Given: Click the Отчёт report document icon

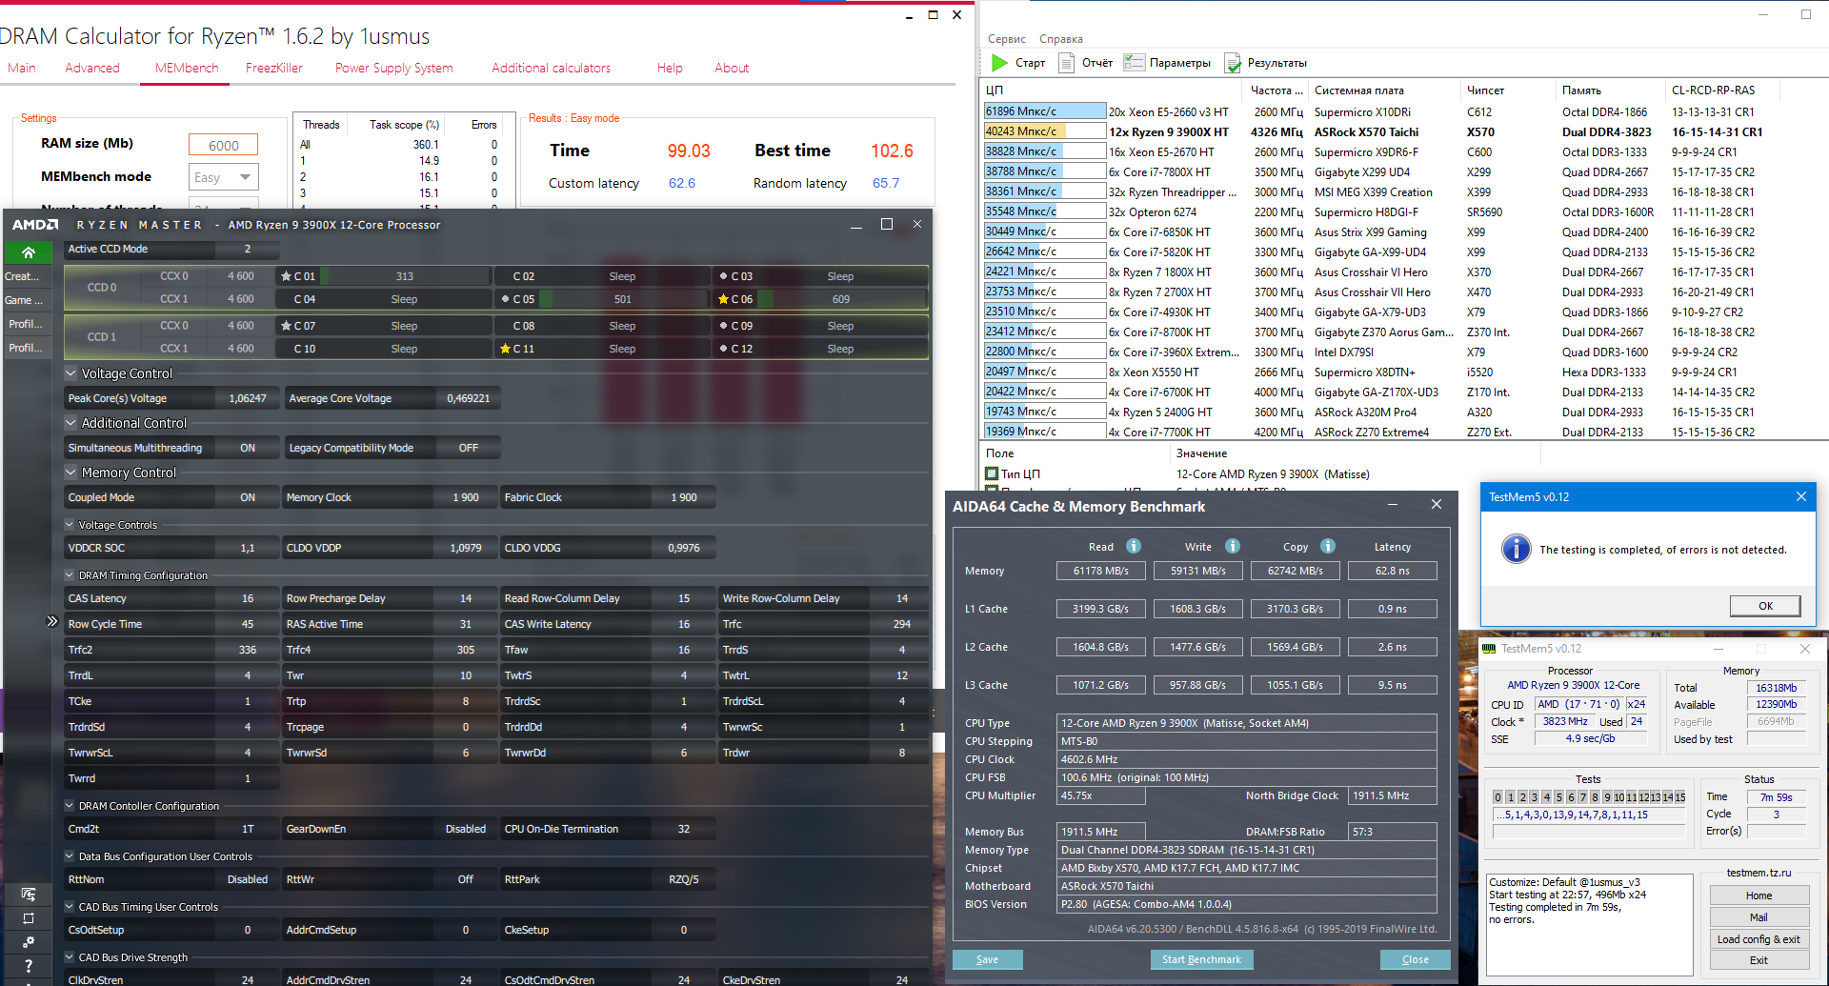Looking at the screenshot, I should click(x=1067, y=63).
